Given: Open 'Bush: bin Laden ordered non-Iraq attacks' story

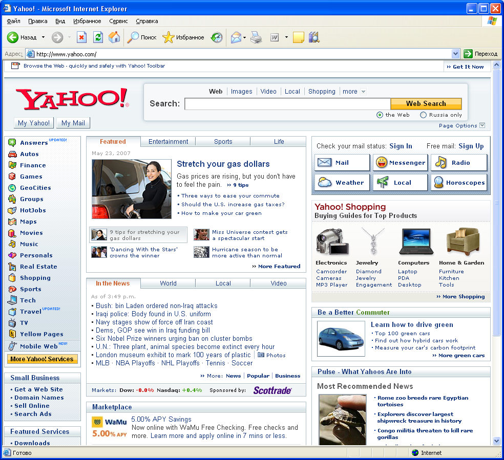Looking at the screenshot, I should click(157, 305).
